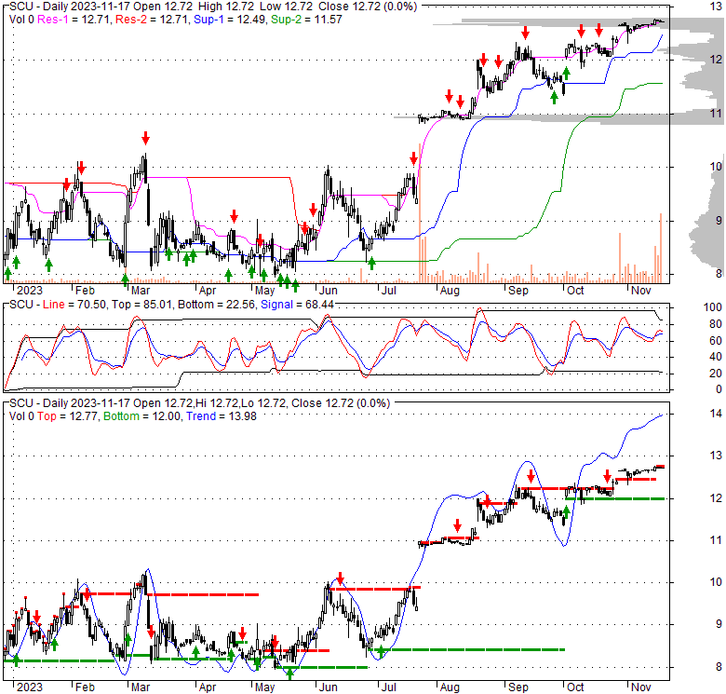Click the 10 price label on the bottom chart

point(716,582)
